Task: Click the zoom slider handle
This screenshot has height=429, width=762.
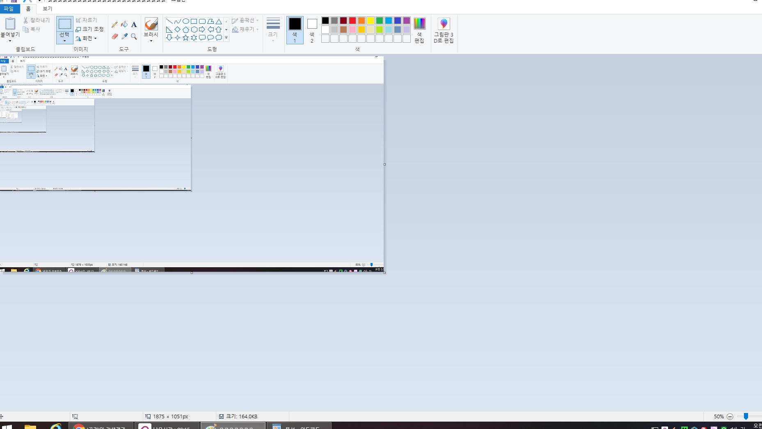Action: coord(746,416)
